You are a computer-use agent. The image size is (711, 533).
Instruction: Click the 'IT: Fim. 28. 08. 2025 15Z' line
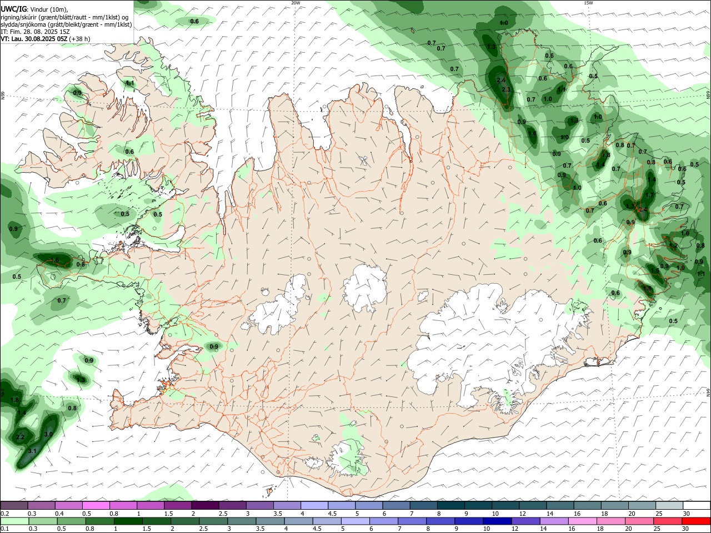35,32
